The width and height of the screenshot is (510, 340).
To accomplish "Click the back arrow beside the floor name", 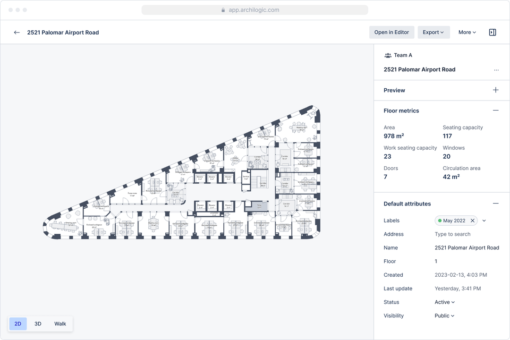I will (x=17, y=32).
